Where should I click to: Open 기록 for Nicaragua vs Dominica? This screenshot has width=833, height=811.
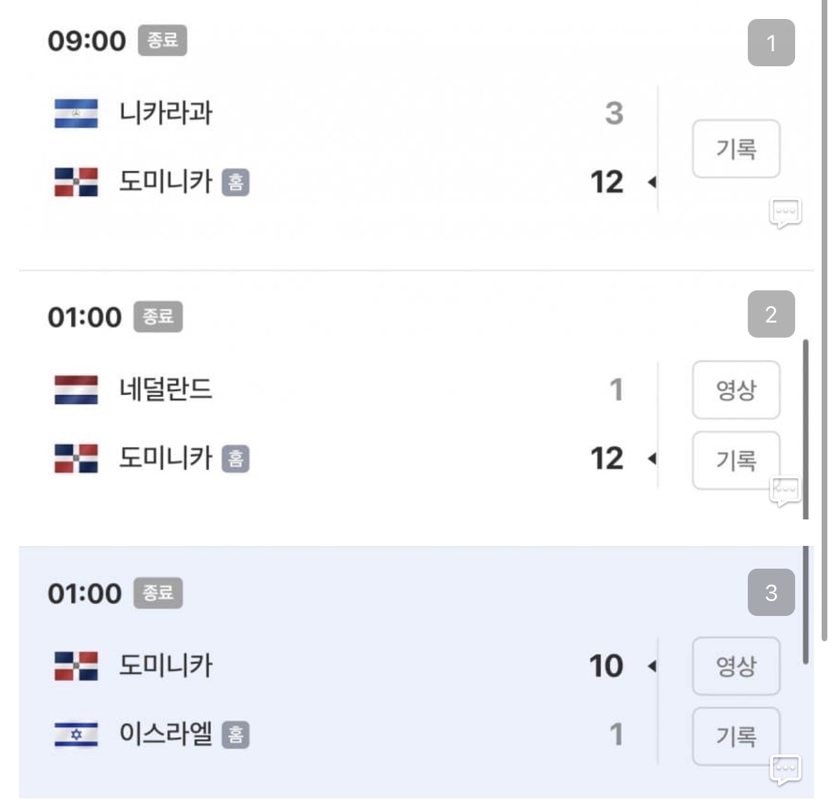(x=736, y=149)
